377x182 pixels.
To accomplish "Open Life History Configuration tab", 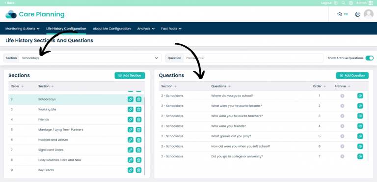I will (x=66, y=29).
